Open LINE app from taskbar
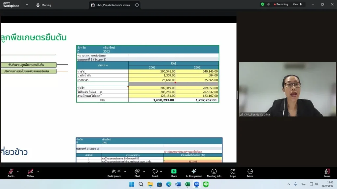Image resolution: width=337 pixels, height=189 pixels. tap(206, 184)
